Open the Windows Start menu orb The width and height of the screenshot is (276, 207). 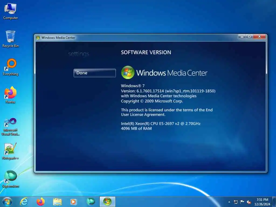pyautogui.click(x=7, y=202)
